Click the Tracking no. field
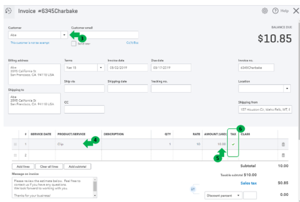This screenshot has height=202, width=300. (x=171, y=88)
